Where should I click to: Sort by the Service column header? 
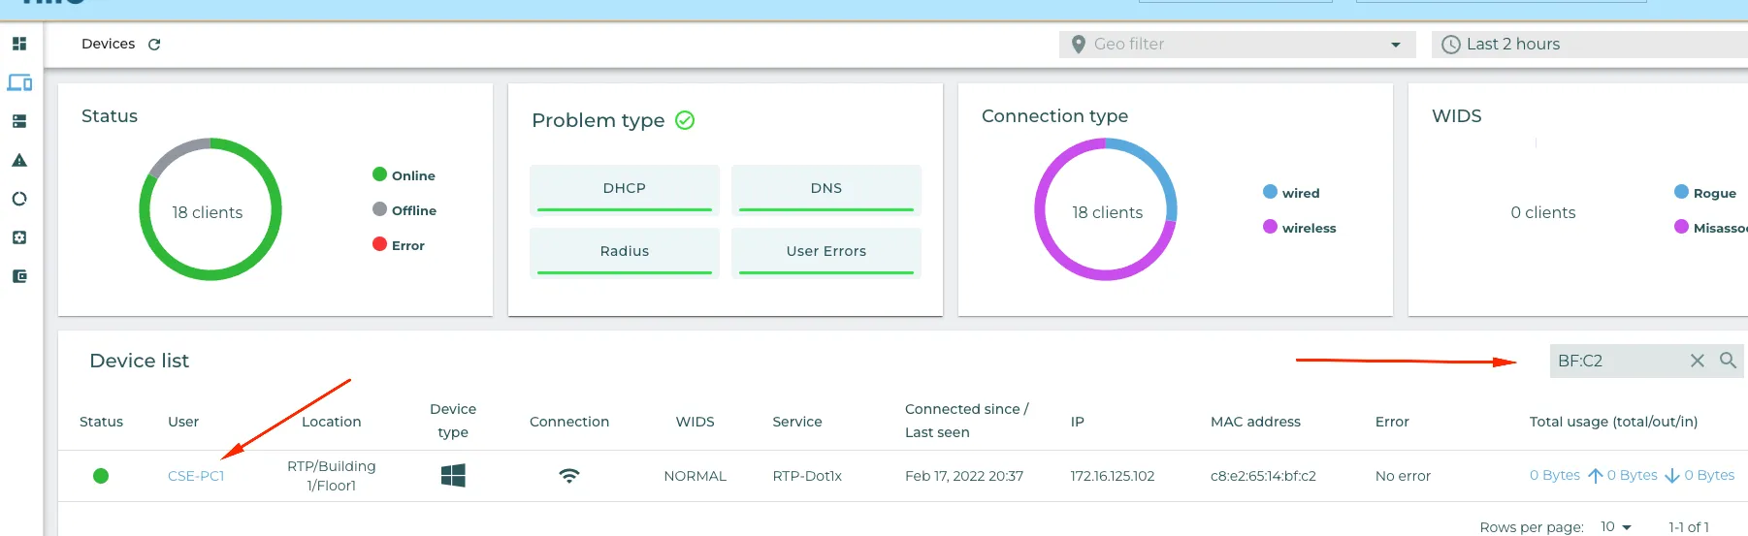pos(797,422)
